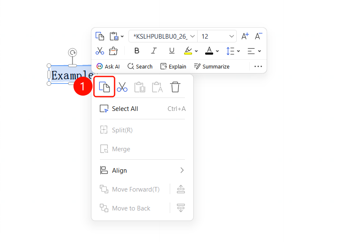The width and height of the screenshot is (337, 242).
Task: Click Move to Back in the context menu
Action: (125, 208)
